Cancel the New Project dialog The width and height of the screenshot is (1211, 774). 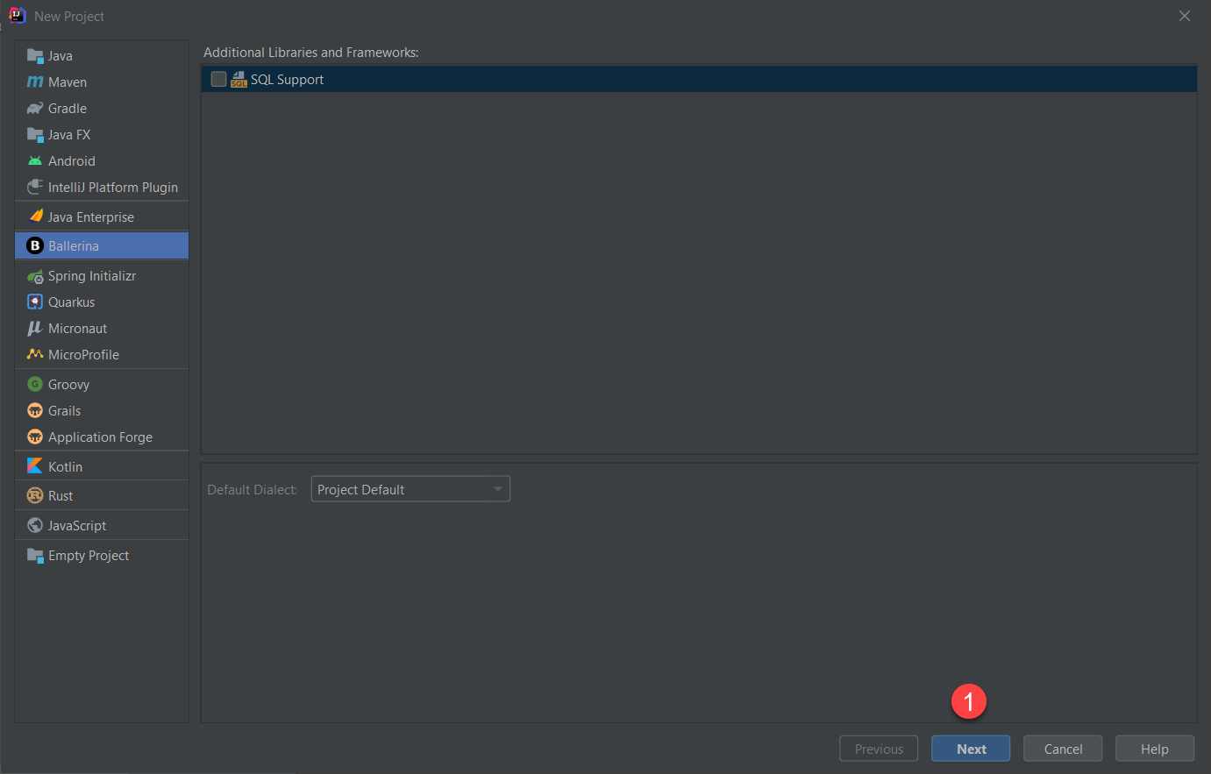coord(1063,749)
